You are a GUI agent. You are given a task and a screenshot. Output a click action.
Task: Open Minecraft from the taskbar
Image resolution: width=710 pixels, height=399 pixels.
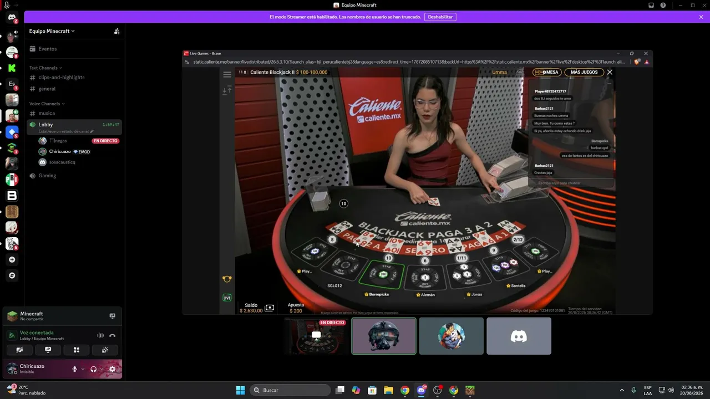(470, 390)
